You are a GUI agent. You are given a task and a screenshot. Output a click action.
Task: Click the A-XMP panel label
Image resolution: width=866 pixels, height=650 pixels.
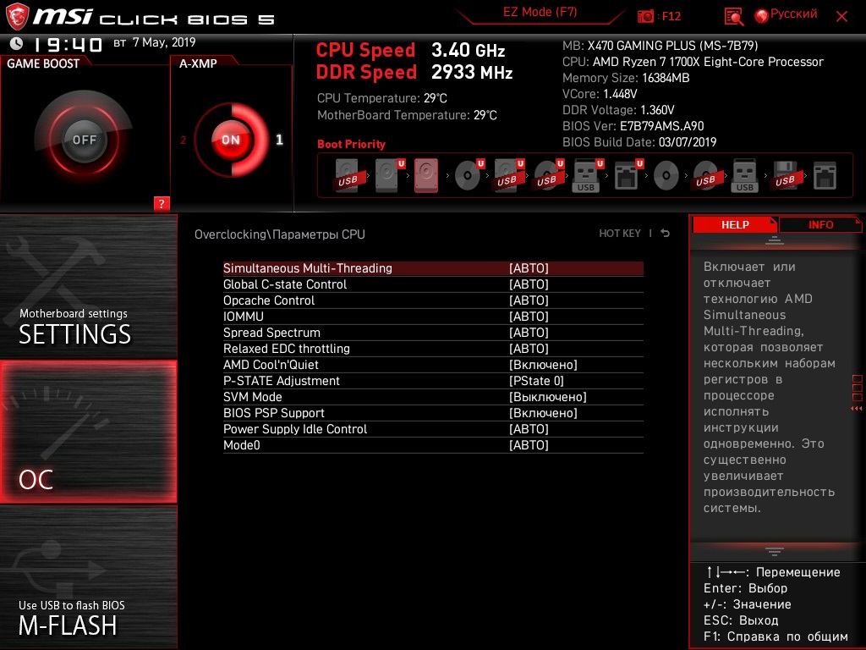[x=198, y=63]
